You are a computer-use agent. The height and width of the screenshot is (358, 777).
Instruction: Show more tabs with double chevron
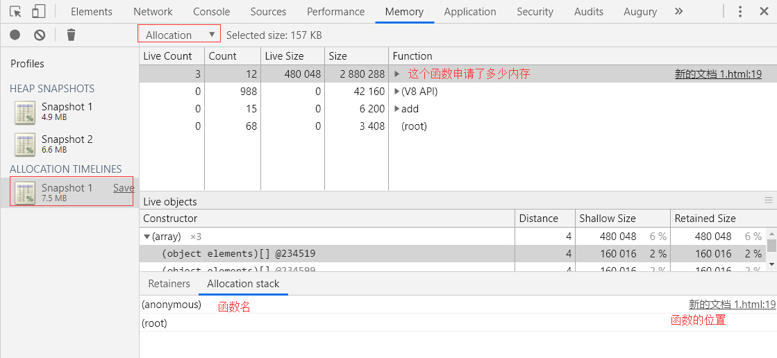pyautogui.click(x=678, y=12)
